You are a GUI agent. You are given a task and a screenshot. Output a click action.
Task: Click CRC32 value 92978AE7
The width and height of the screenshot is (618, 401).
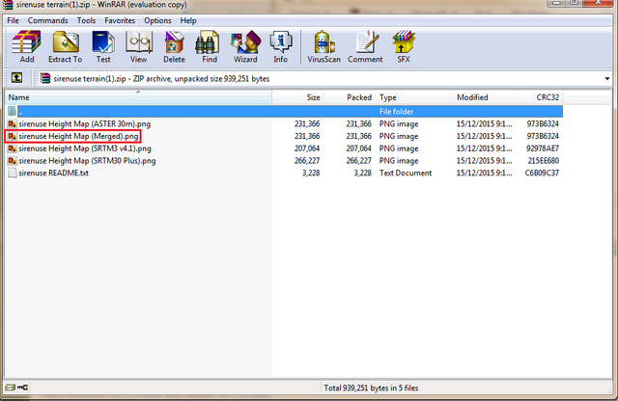(543, 148)
